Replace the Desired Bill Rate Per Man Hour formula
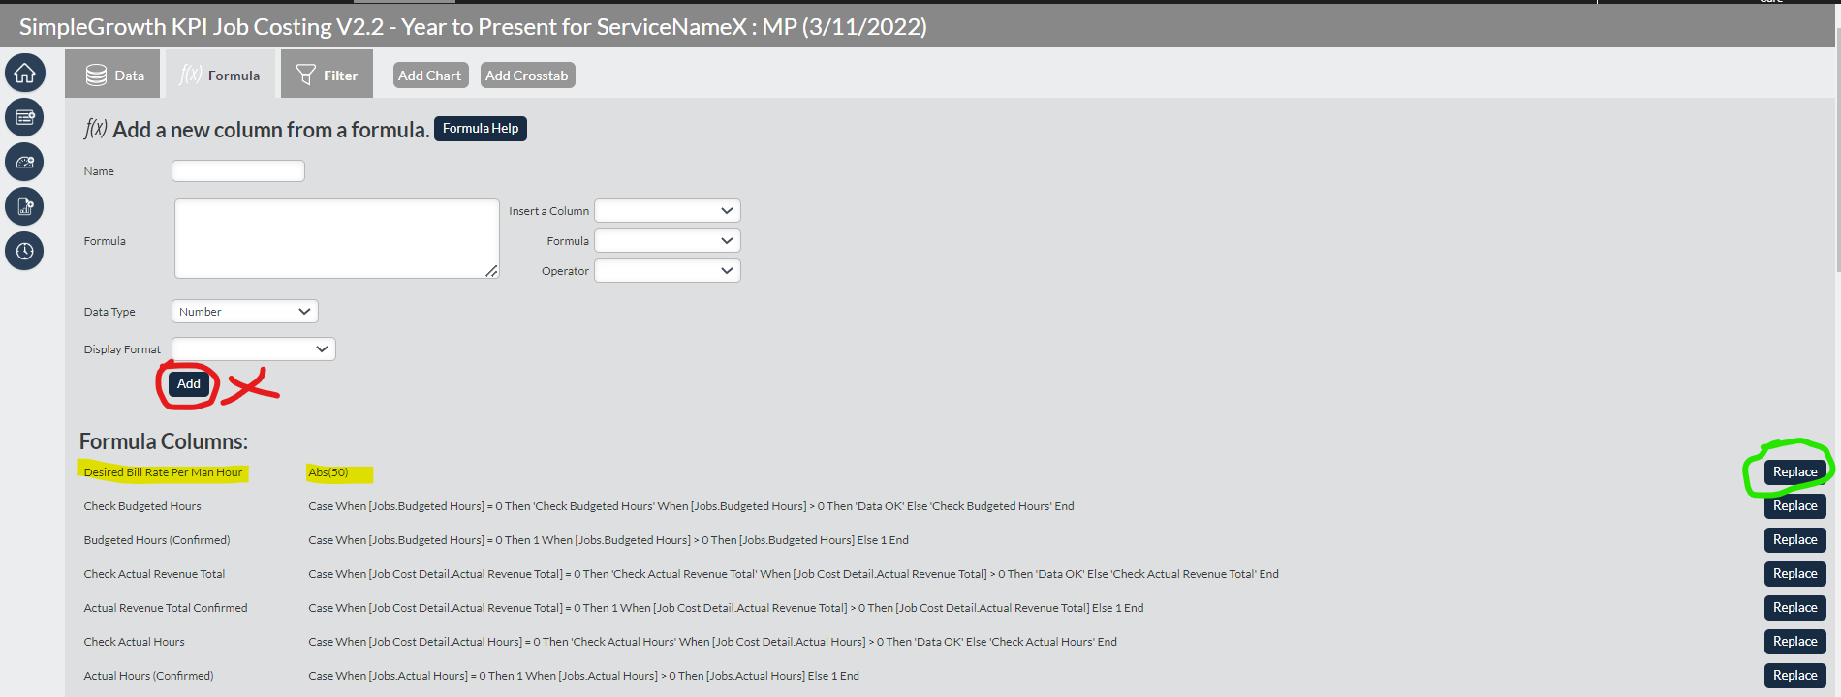The height and width of the screenshot is (697, 1841). [1794, 472]
